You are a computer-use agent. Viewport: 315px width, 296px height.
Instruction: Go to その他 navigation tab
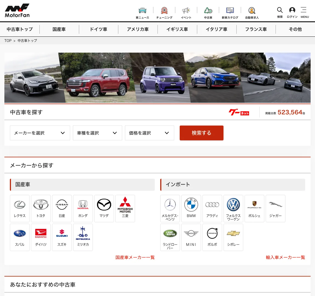coord(295,29)
